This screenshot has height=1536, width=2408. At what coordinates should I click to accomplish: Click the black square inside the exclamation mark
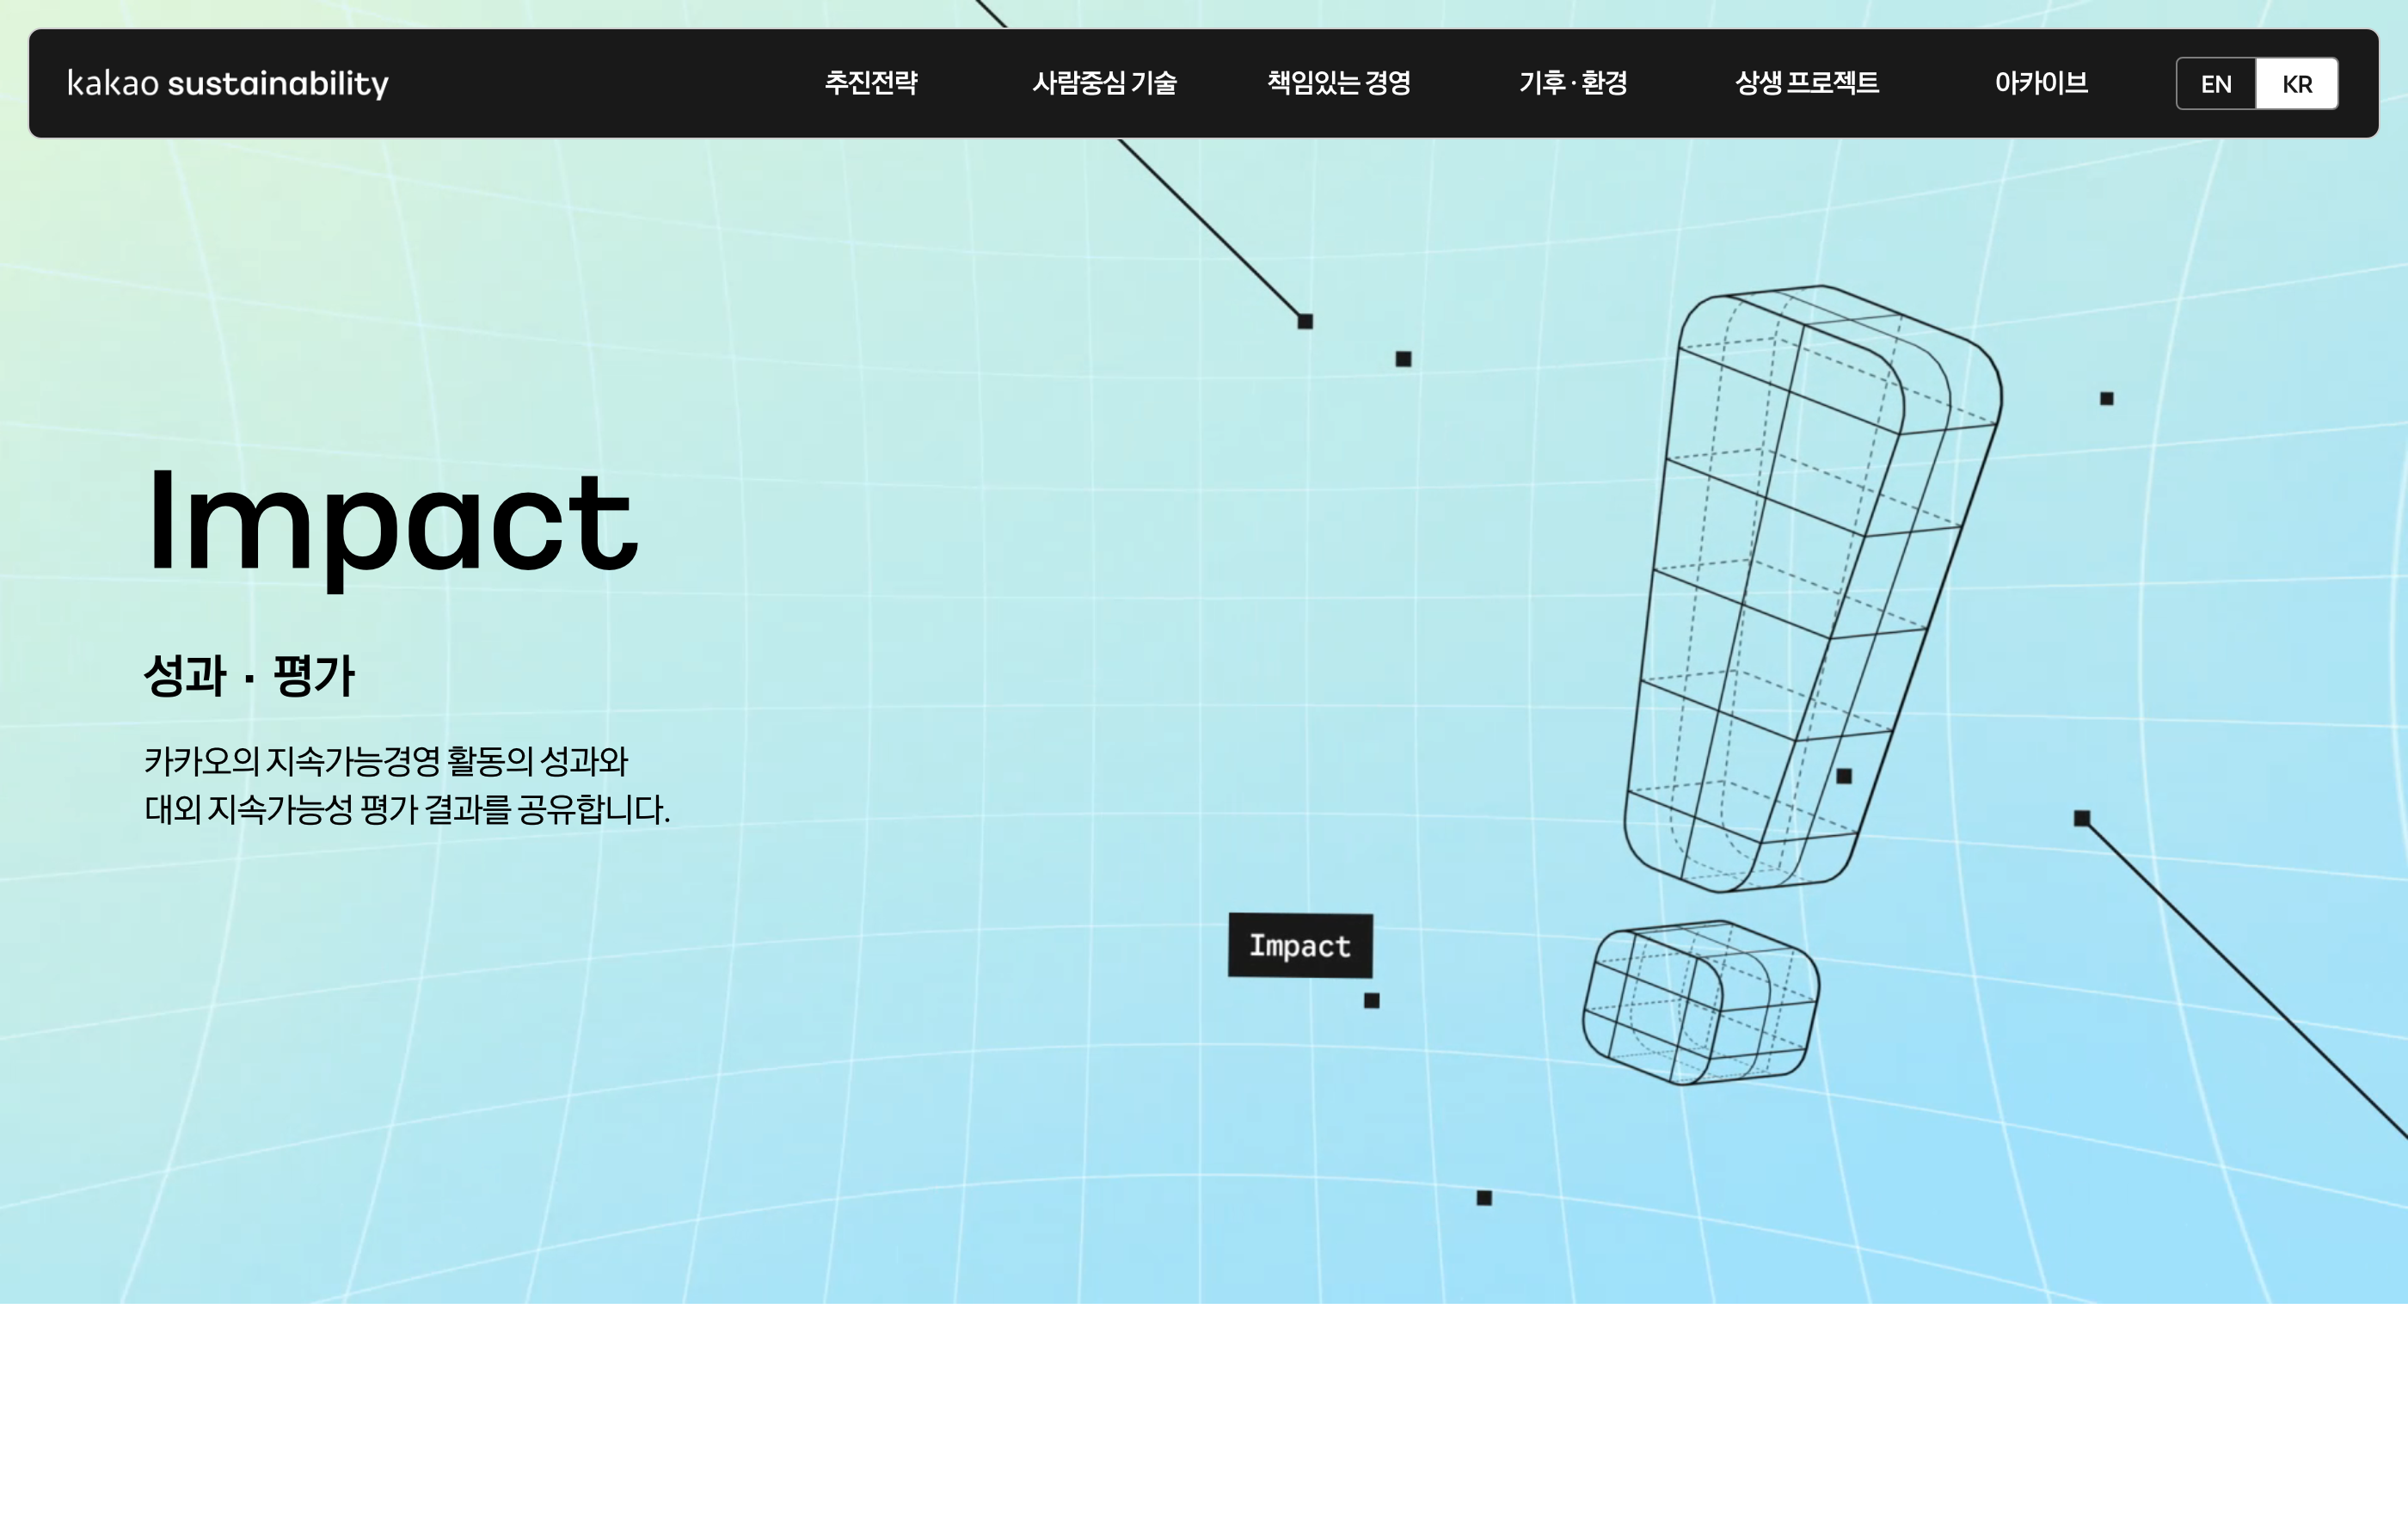(x=1844, y=776)
